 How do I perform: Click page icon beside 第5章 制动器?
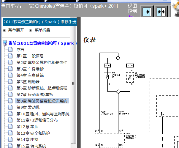[10, 81]
